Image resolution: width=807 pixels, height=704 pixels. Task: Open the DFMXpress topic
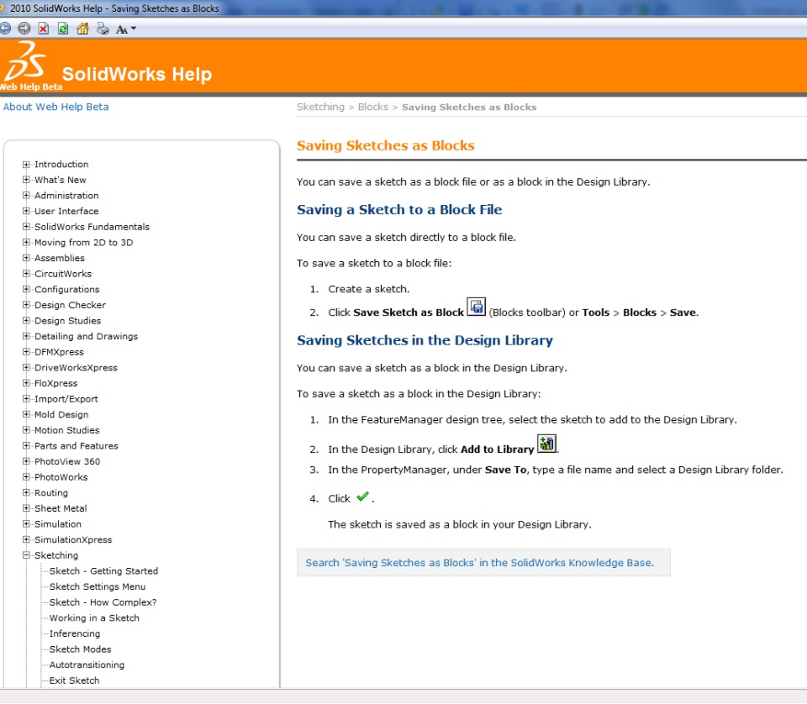coord(59,352)
